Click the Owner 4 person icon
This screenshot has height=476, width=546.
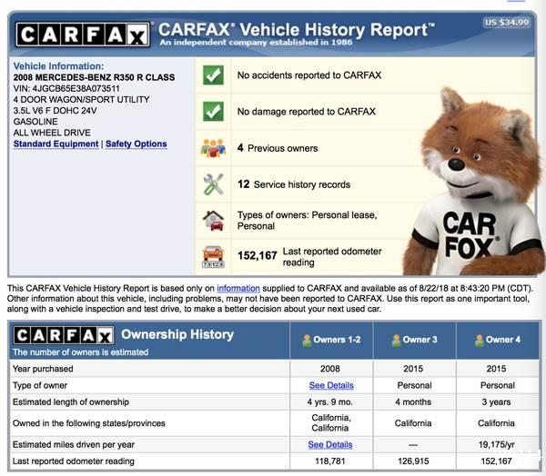(480, 340)
